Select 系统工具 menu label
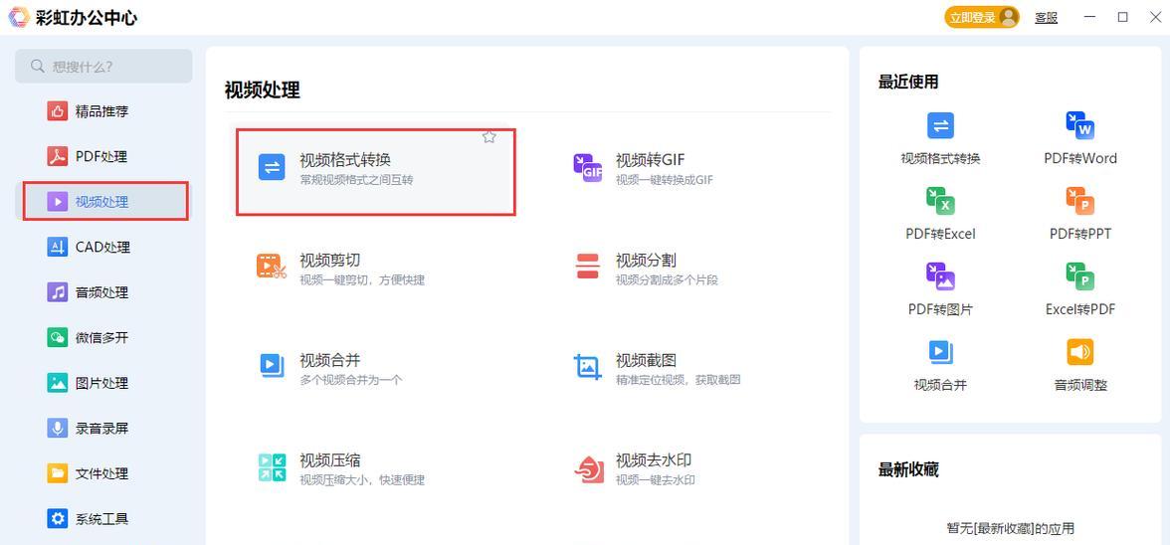The height and width of the screenshot is (545, 1170). tap(101, 519)
